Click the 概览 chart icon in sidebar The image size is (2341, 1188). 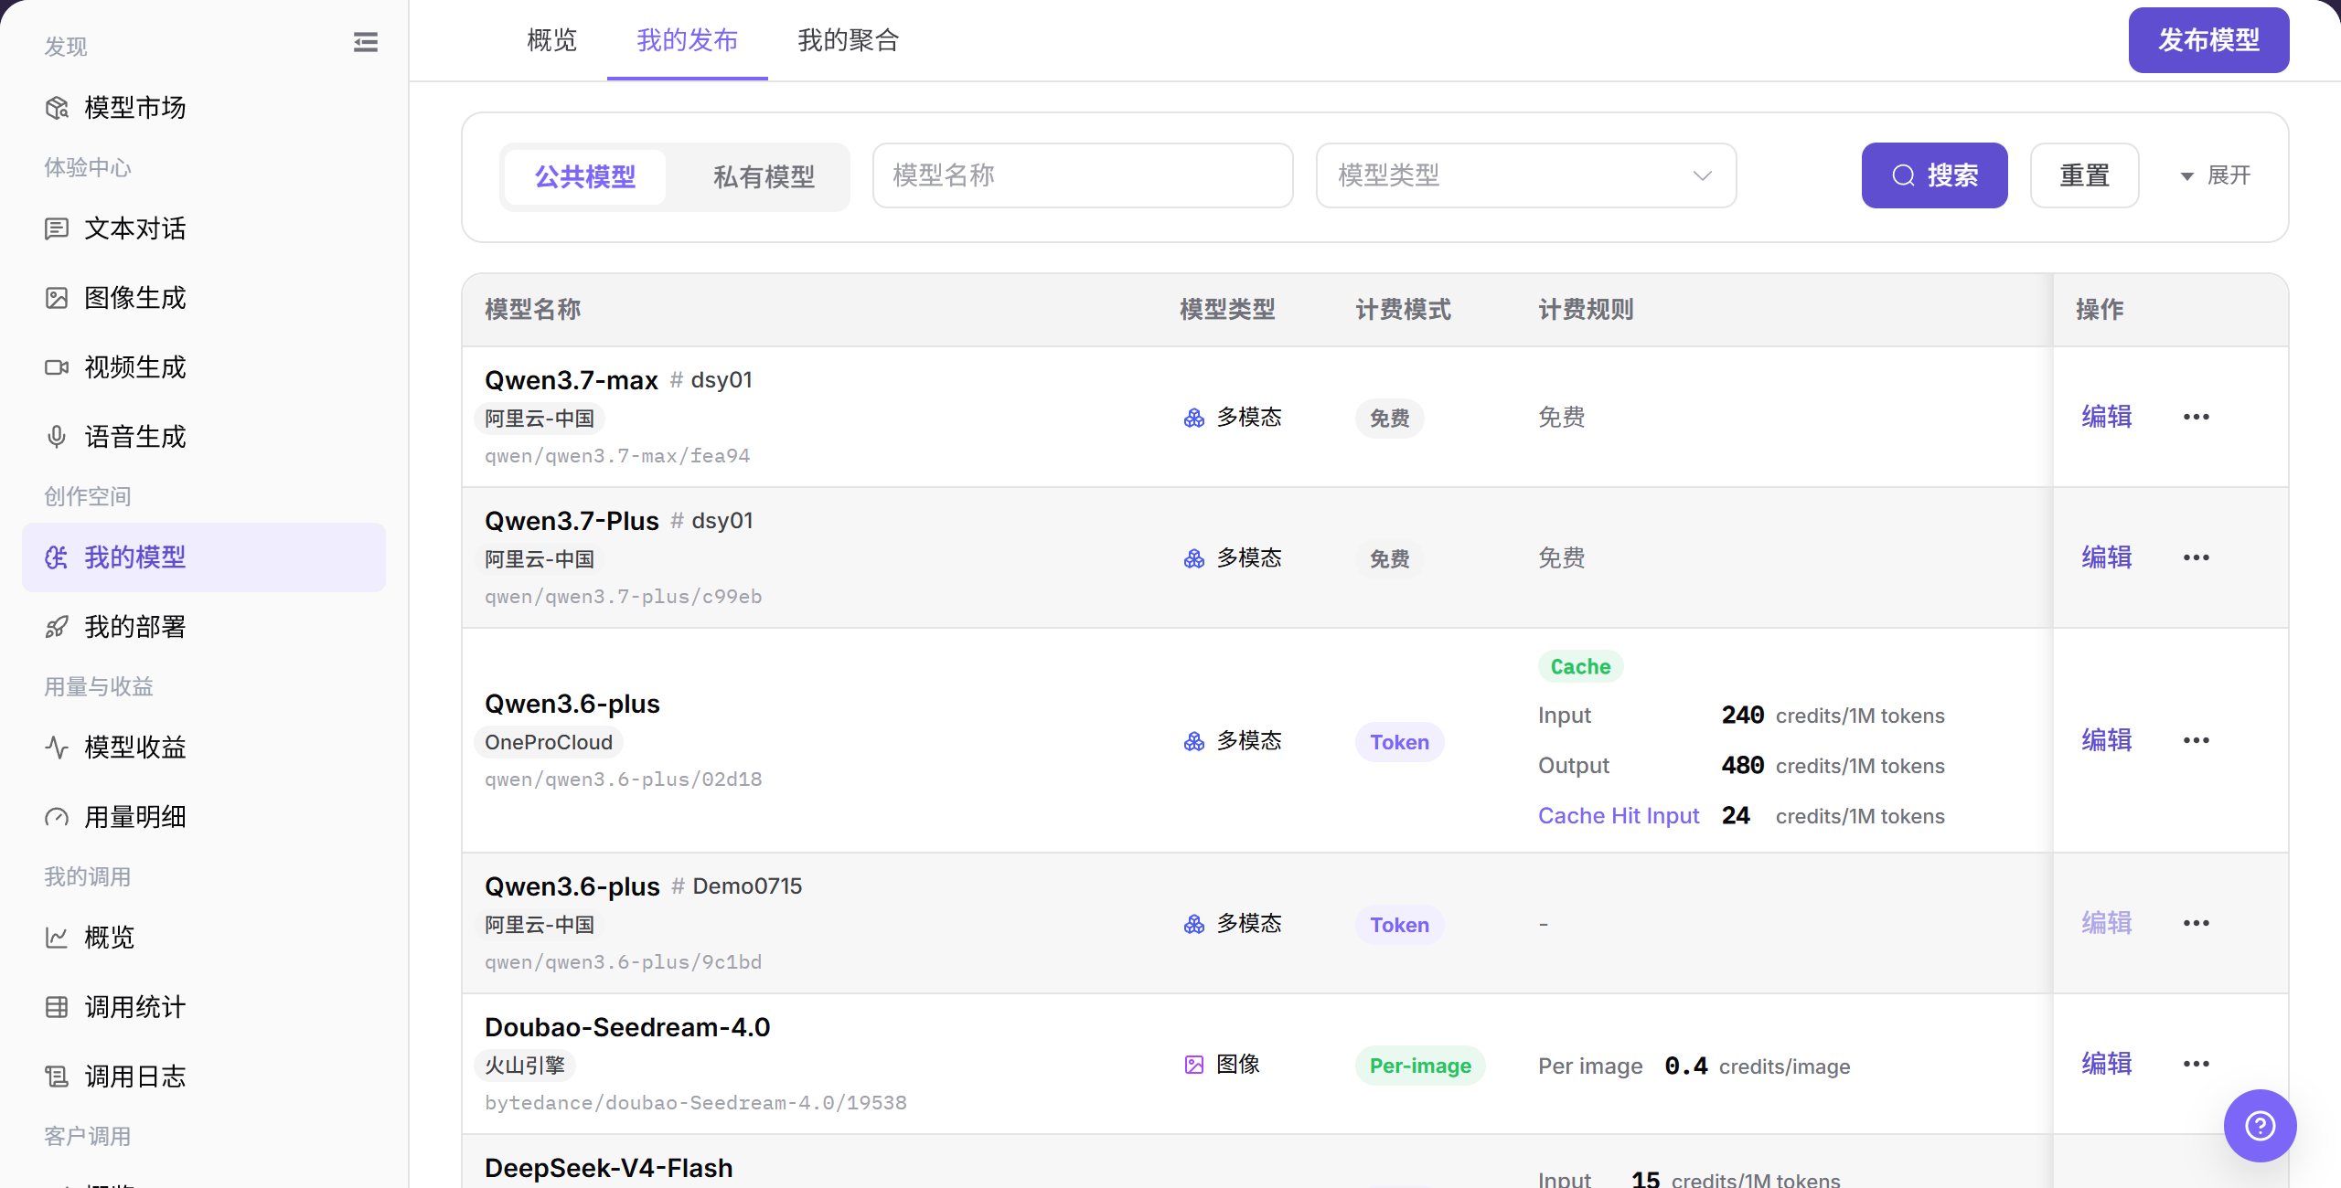[x=57, y=938]
